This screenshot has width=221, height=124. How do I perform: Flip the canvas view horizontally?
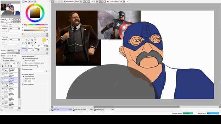[x=108, y=1]
